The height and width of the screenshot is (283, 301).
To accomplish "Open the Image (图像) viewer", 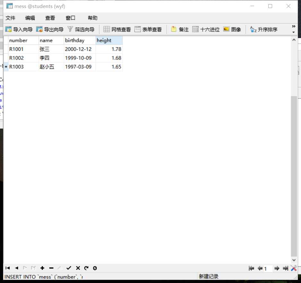I will tap(232, 29).
